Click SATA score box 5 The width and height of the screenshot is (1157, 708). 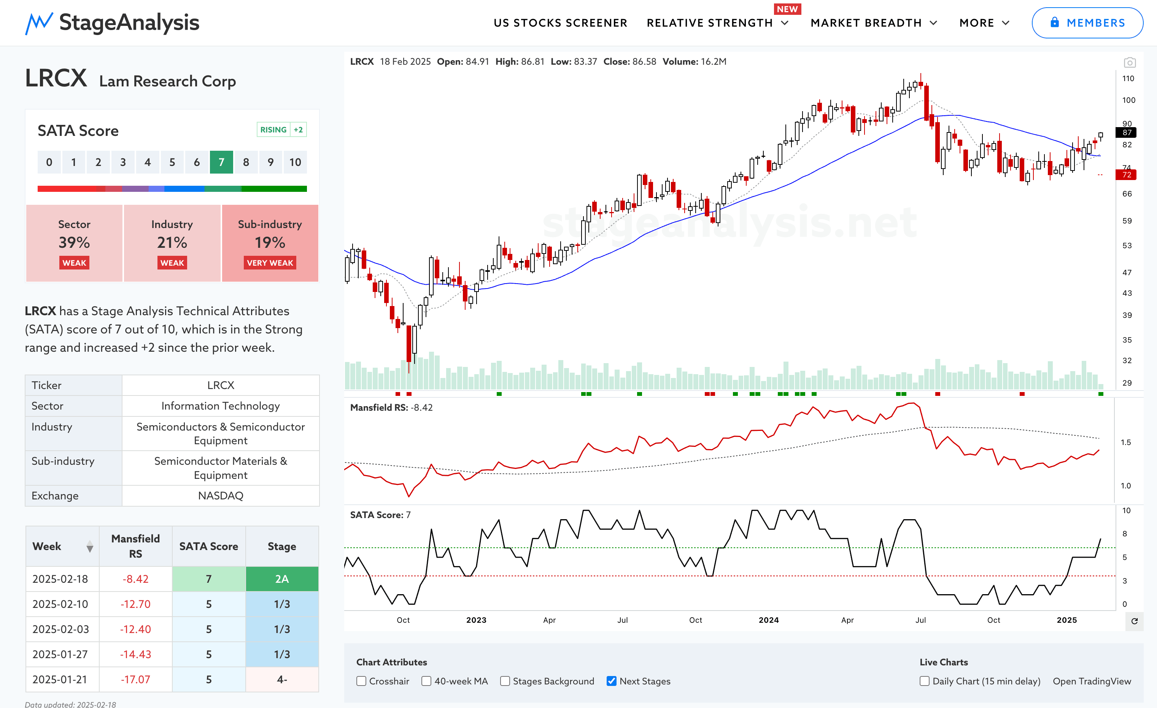click(x=172, y=162)
